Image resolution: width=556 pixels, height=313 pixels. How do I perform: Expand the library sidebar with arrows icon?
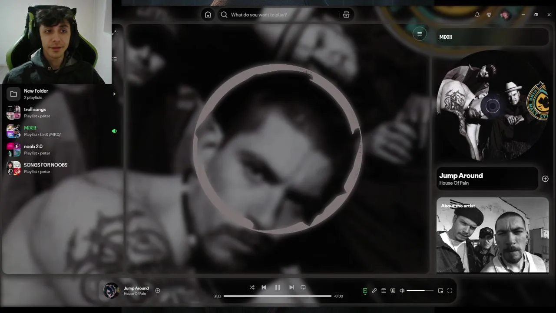(x=114, y=33)
